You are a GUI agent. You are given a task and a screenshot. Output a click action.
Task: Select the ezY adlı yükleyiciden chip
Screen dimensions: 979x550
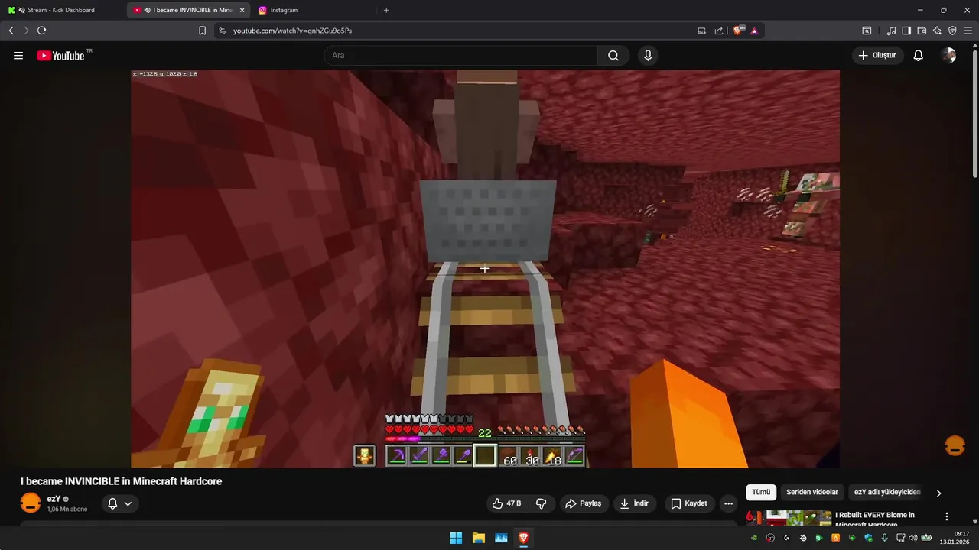887,493
